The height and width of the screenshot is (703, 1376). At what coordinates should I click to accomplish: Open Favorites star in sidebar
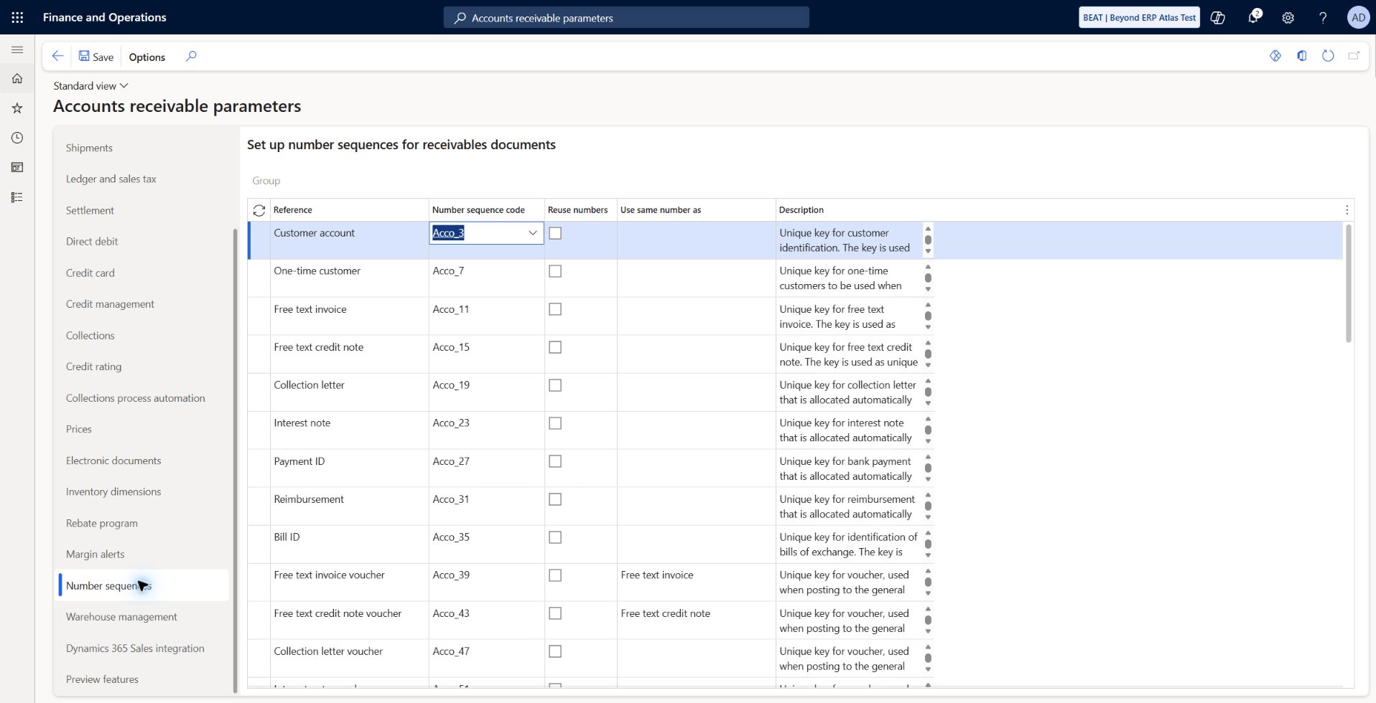(17, 108)
